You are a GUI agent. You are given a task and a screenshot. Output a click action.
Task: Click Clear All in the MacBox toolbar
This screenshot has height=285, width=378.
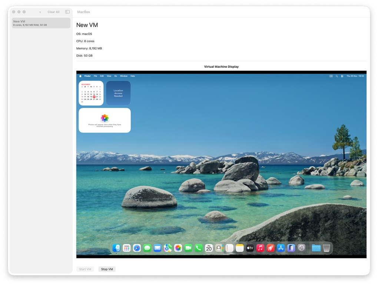[x=53, y=11]
